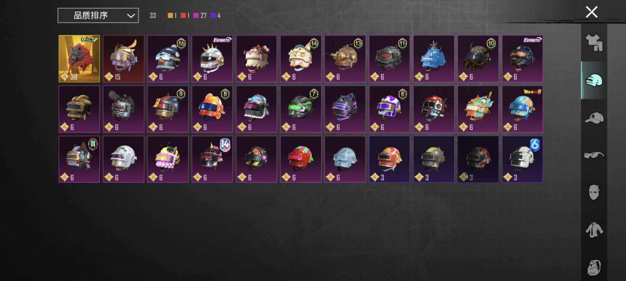Close the inventory screen with X

[x=592, y=12]
